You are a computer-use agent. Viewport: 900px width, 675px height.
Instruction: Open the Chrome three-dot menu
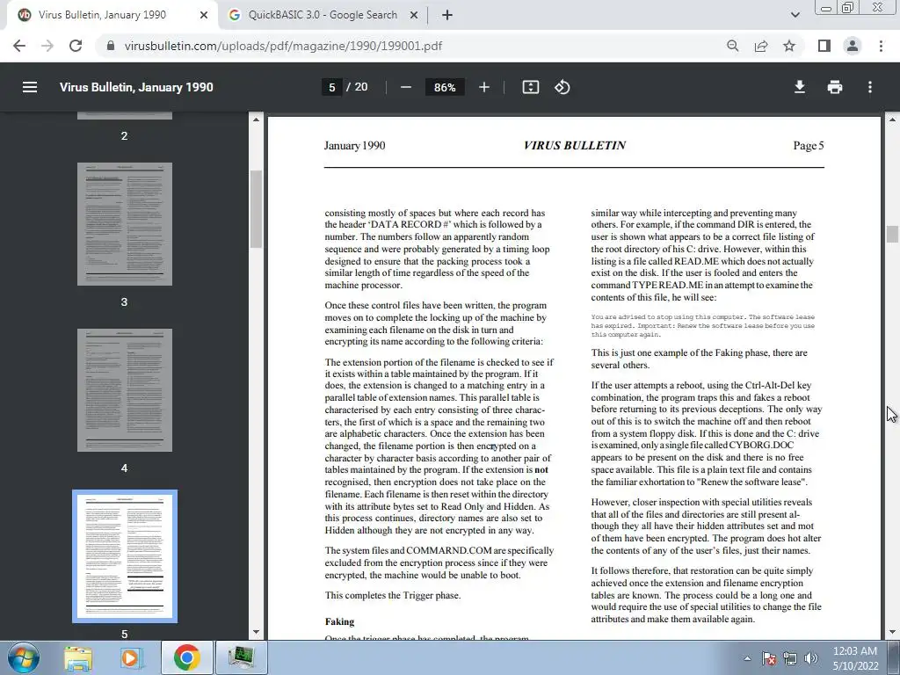(x=881, y=46)
